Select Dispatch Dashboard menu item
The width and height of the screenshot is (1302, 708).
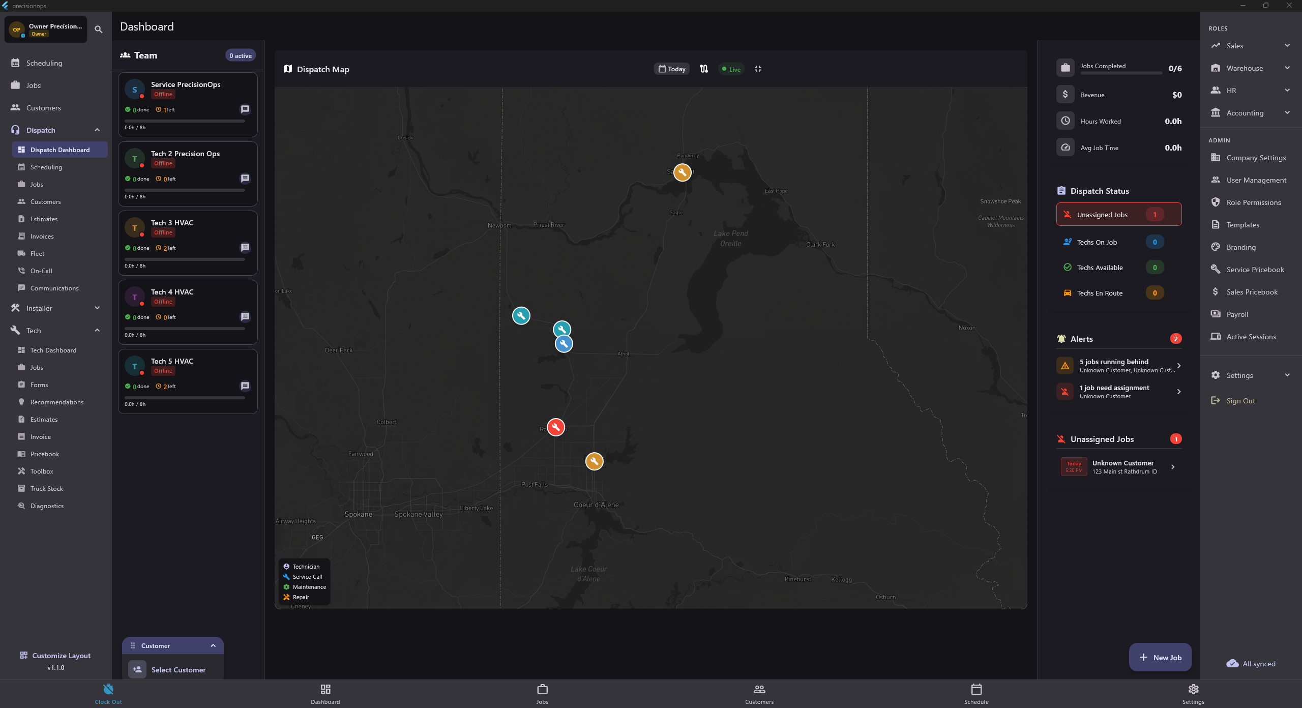60,150
